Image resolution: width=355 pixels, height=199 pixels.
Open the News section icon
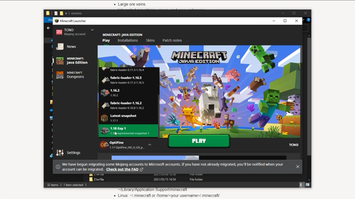(60, 46)
